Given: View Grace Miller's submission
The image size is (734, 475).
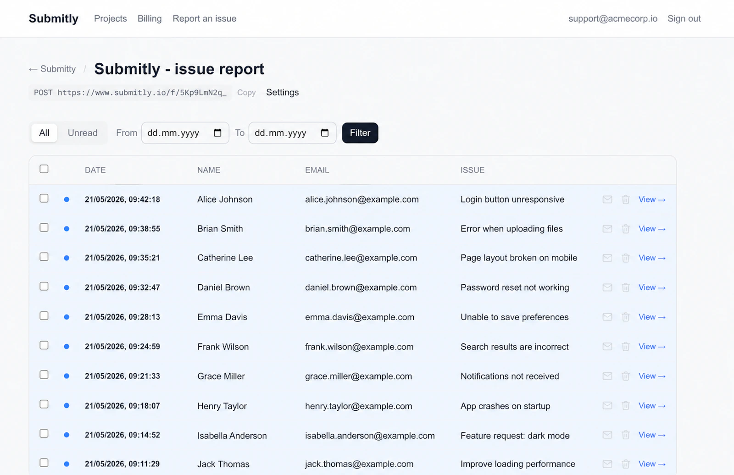Looking at the screenshot, I should click(652, 376).
